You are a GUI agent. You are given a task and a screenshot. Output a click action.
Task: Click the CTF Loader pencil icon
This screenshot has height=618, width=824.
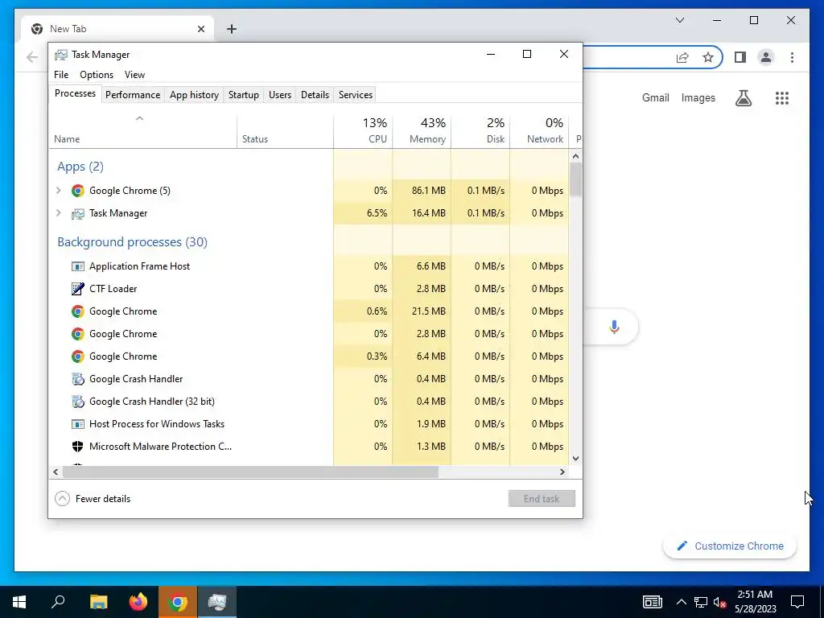[78, 289]
